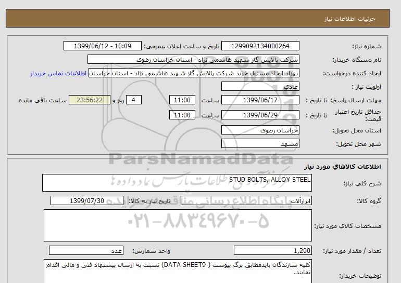Click the ساعت باقی مانده text
The width and height of the screenshot is (401, 283).
tap(43, 100)
